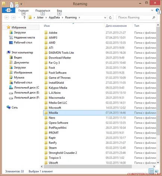Expand subfolders arrow after Roaming in path

[79, 18]
